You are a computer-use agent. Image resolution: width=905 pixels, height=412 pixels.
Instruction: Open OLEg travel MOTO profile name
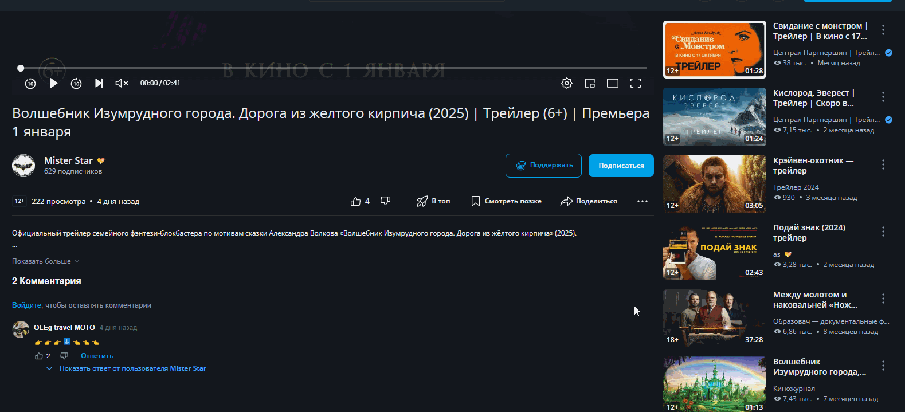[x=64, y=328]
